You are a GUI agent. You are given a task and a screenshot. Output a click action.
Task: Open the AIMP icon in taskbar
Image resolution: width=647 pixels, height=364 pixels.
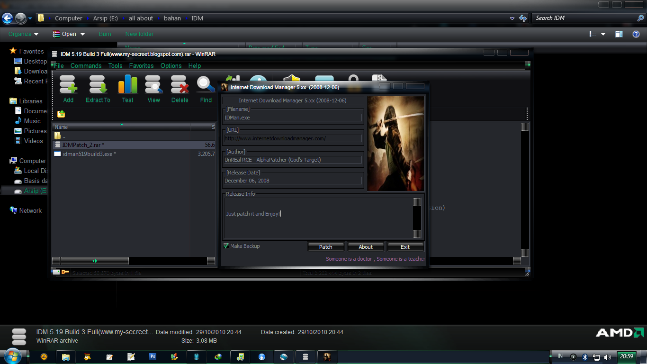tap(44, 356)
